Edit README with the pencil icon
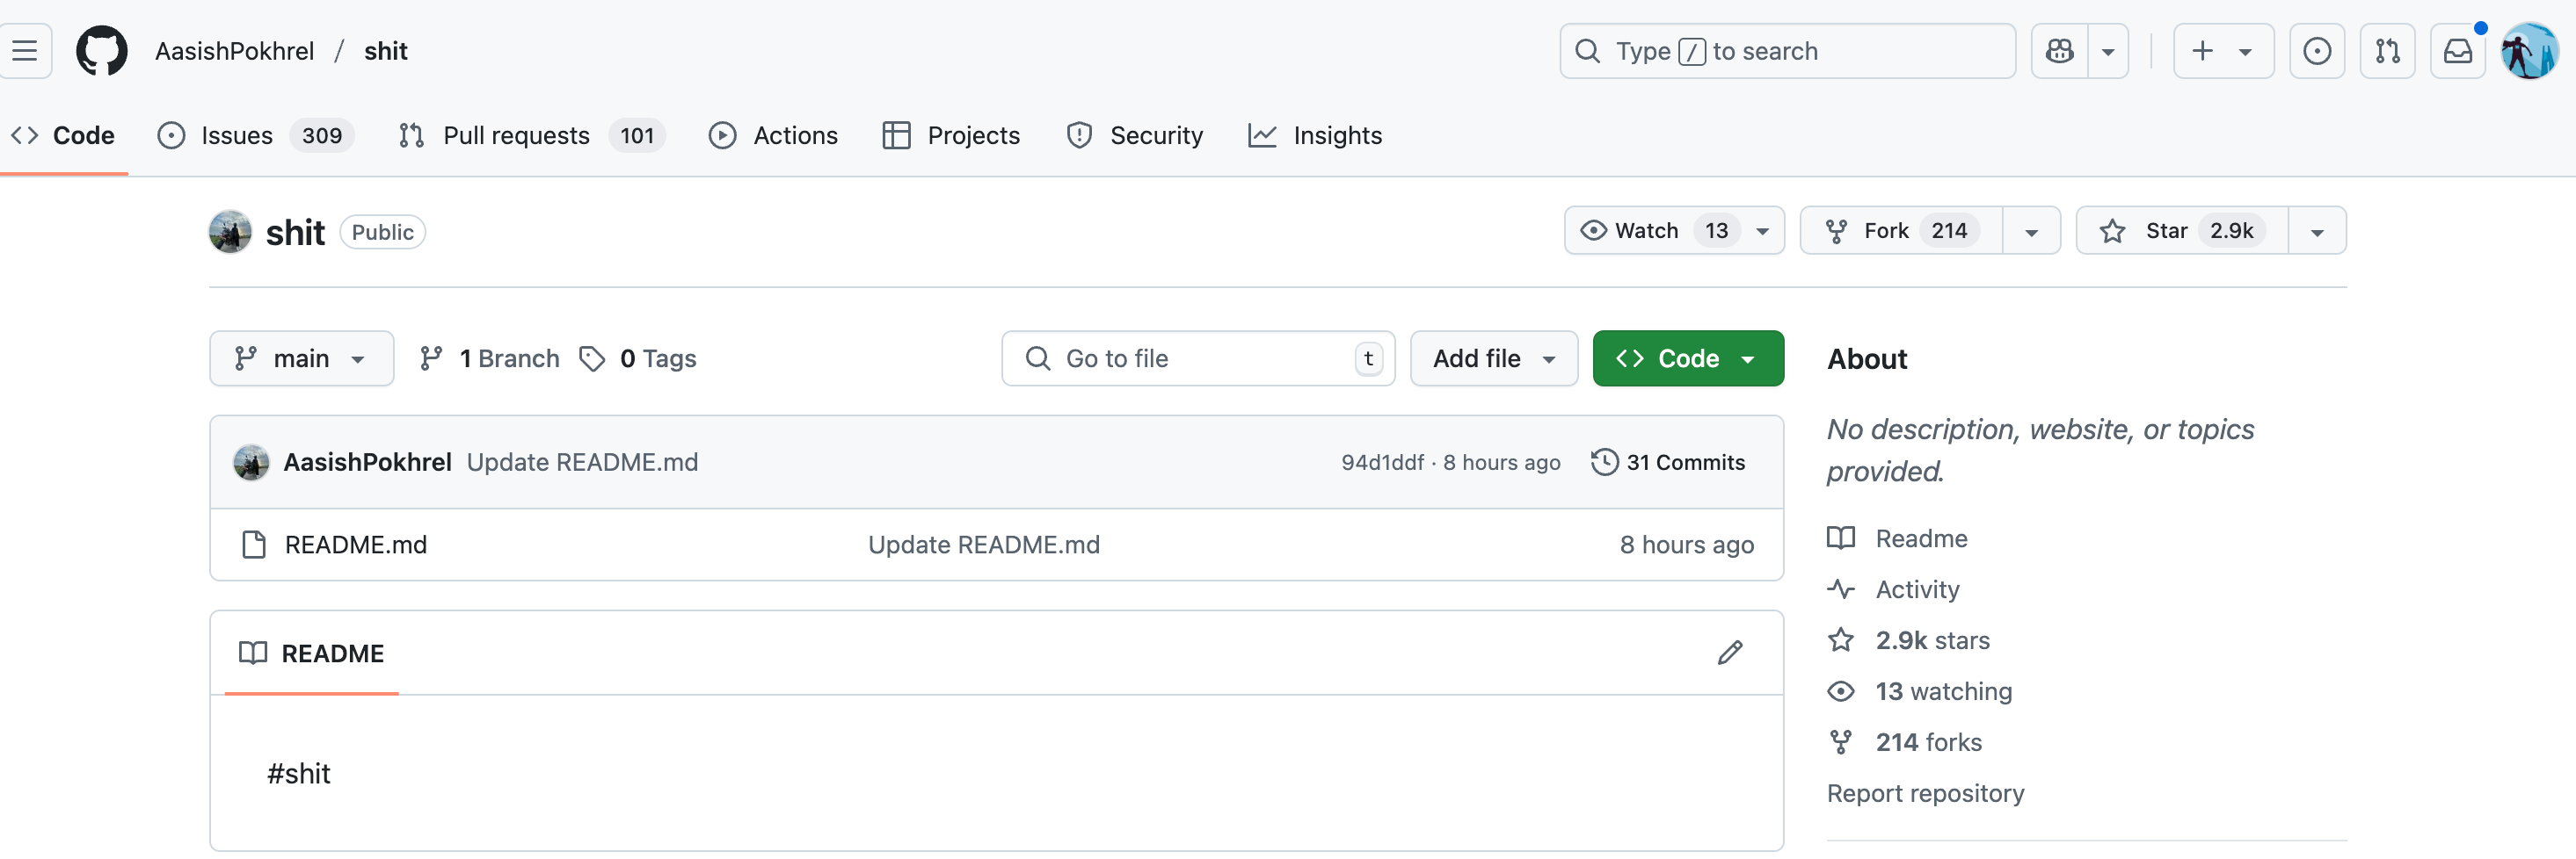The width and height of the screenshot is (2576, 859). tap(1730, 653)
